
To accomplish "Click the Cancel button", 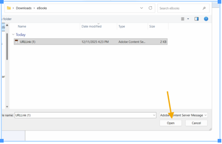I will pyautogui.click(x=196, y=123).
